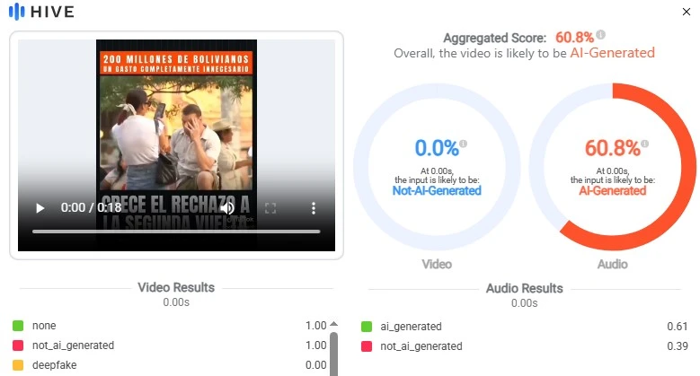Screen dimensions: 700x376
Task: Click red swatch beside video not_ai_generated
Action: pos(18,345)
